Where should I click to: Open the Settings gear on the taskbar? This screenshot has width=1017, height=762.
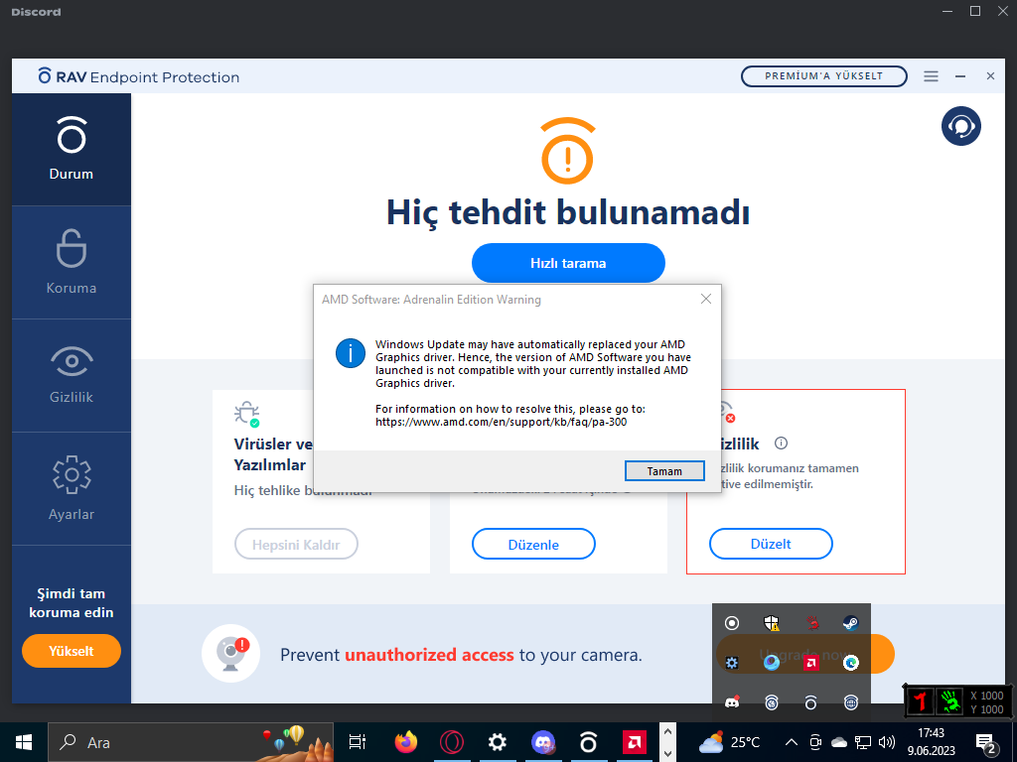click(x=497, y=742)
